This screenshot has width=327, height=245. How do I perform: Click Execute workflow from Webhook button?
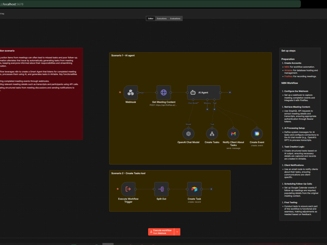pyautogui.click(x=161, y=232)
